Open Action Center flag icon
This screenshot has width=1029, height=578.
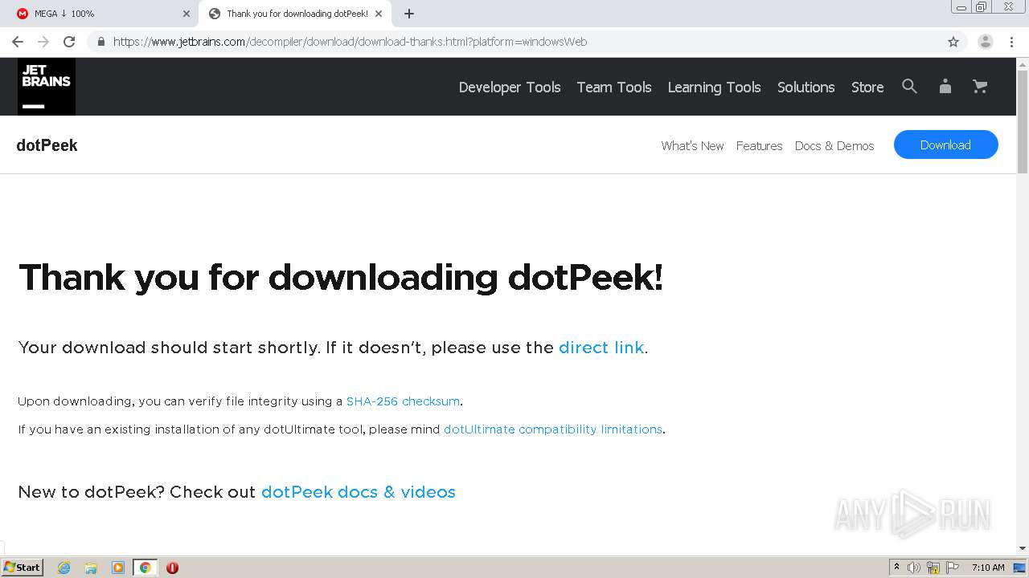[x=953, y=568]
